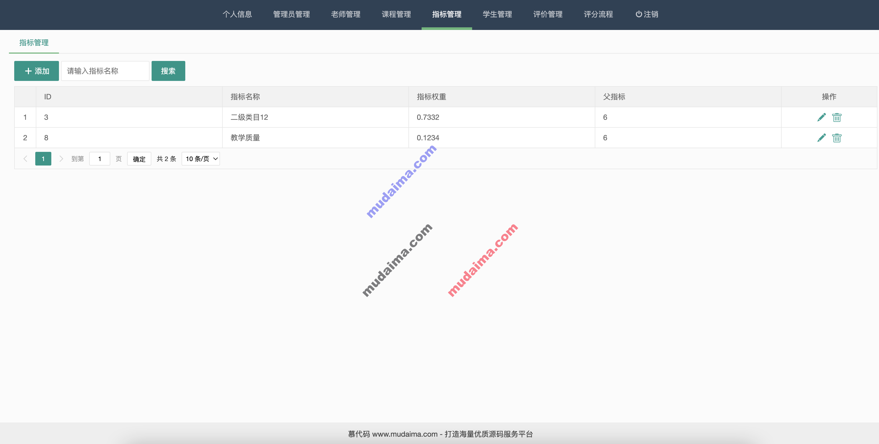Delete the 教学质量 row with trash icon
The height and width of the screenshot is (444, 879).
click(837, 138)
